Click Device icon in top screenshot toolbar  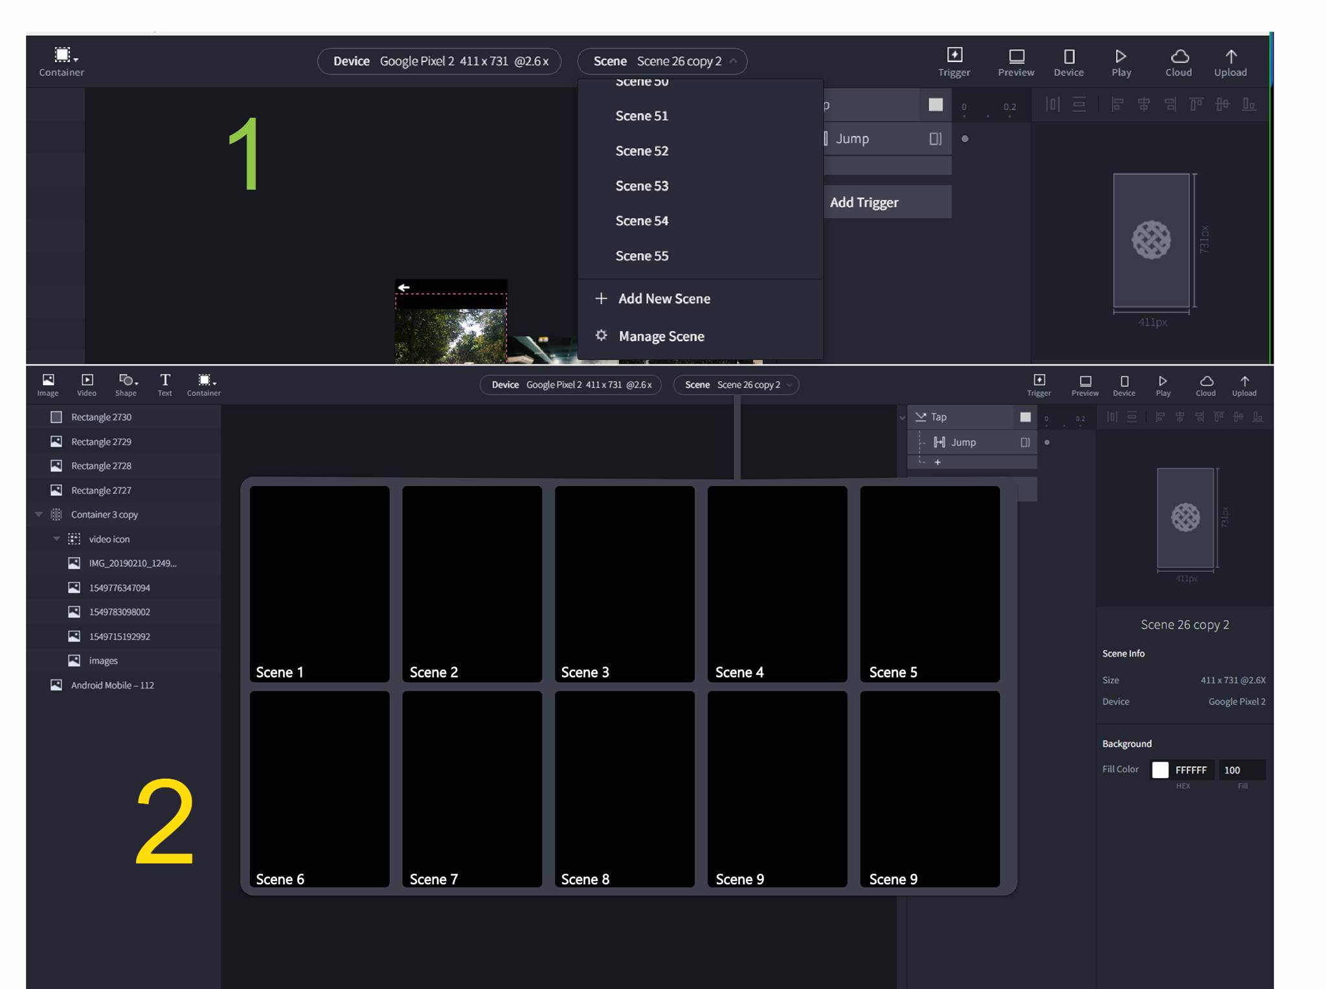(x=1069, y=61)
